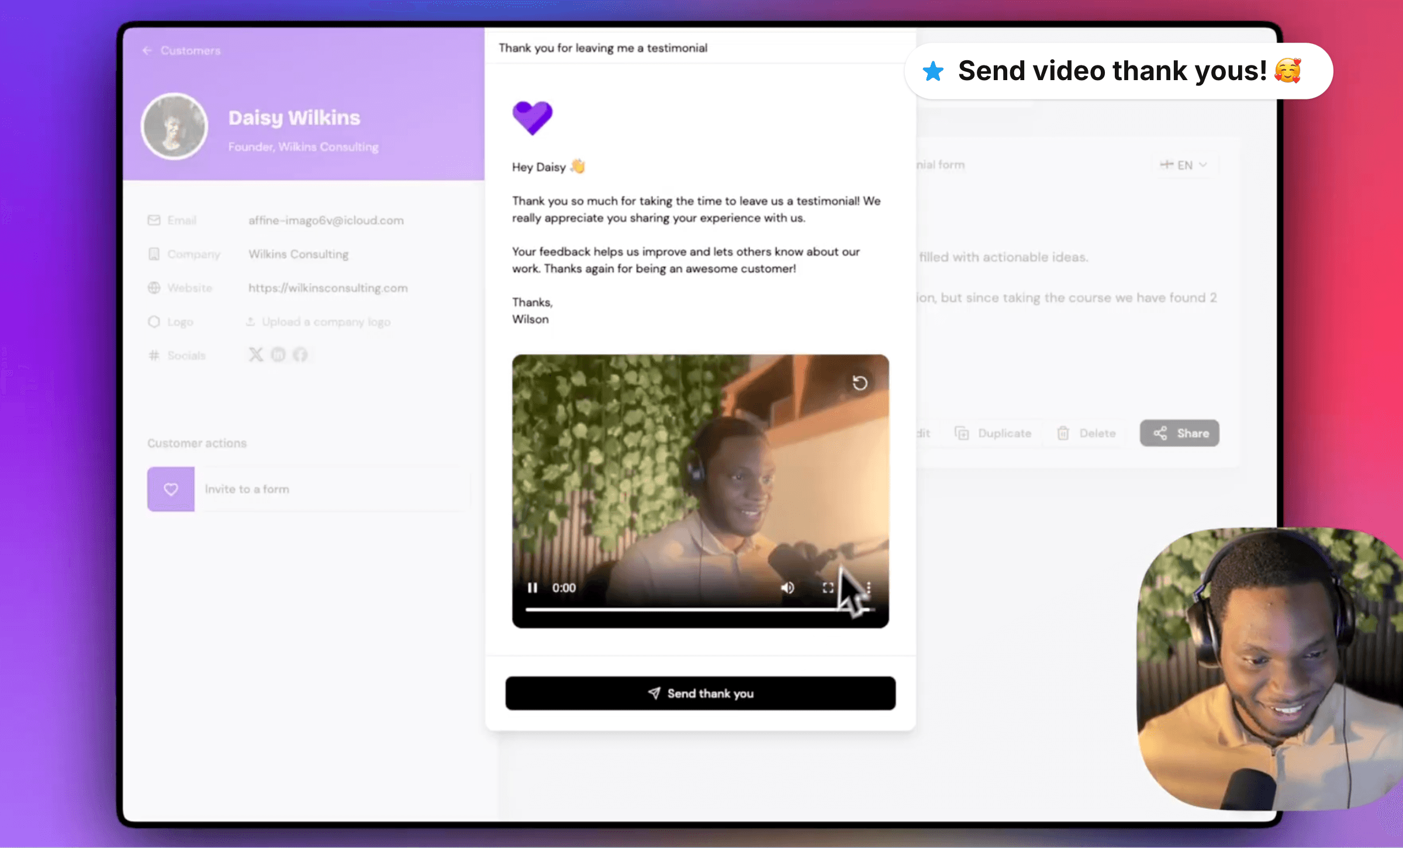
Task: Click the Wilkins Consulting company value
Action: click(x=299, y=254)
